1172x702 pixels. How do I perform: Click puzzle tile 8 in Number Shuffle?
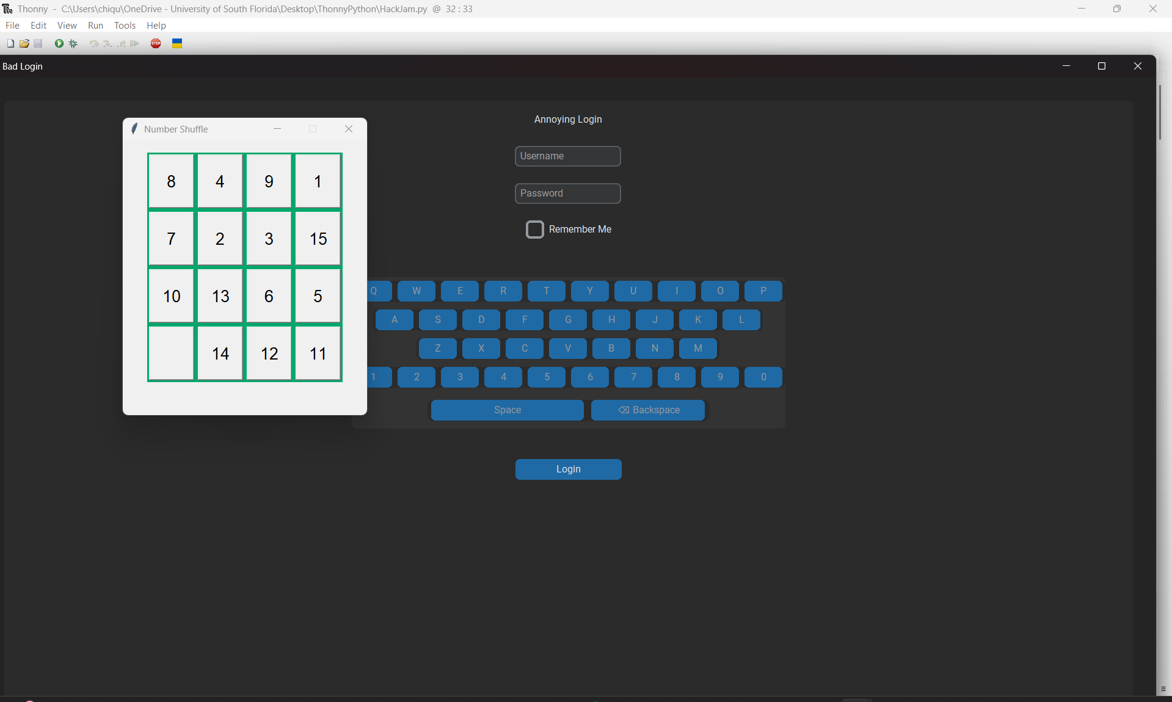(x=172, y=181)
